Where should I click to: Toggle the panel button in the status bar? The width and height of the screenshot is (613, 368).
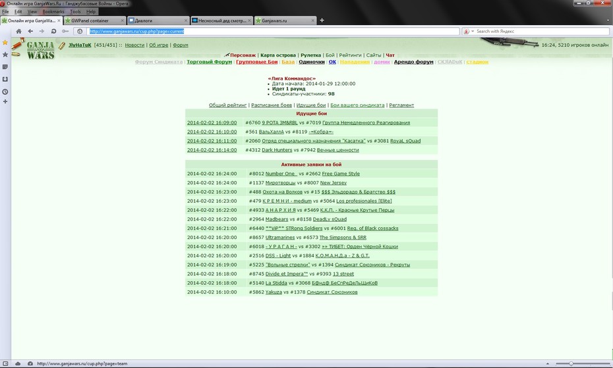5,363
